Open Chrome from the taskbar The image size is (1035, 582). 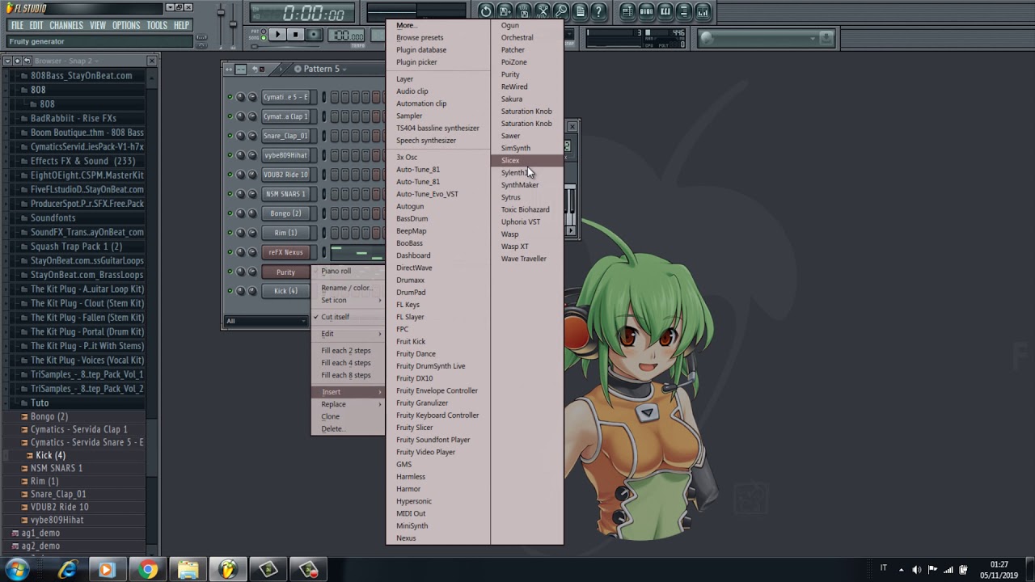(x=147, y=570)
